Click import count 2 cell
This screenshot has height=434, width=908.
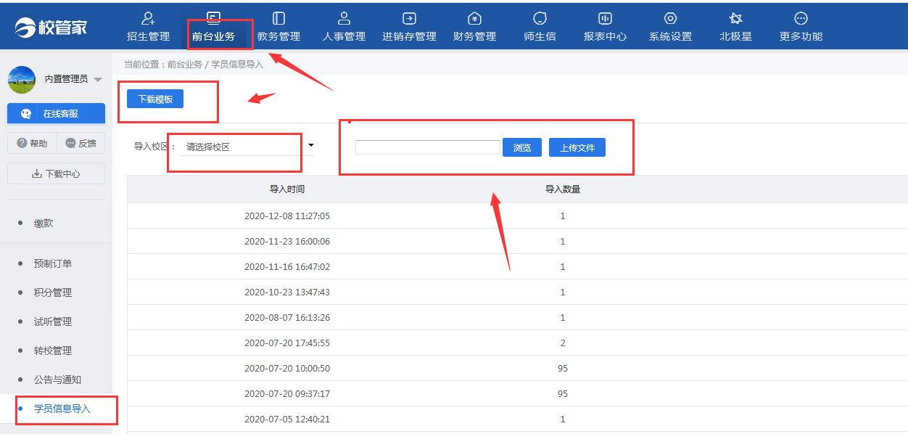tap(563, 343)
